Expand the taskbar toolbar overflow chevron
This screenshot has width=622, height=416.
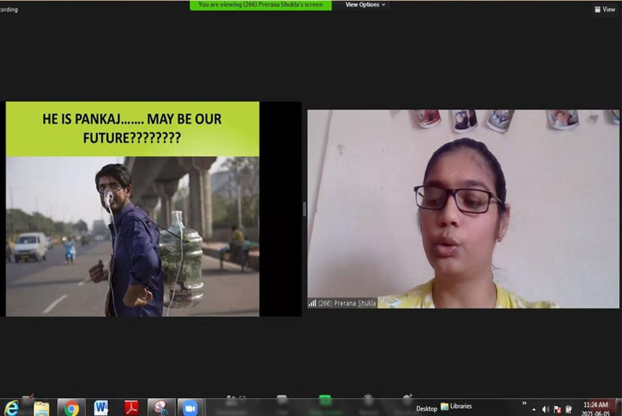524,404
